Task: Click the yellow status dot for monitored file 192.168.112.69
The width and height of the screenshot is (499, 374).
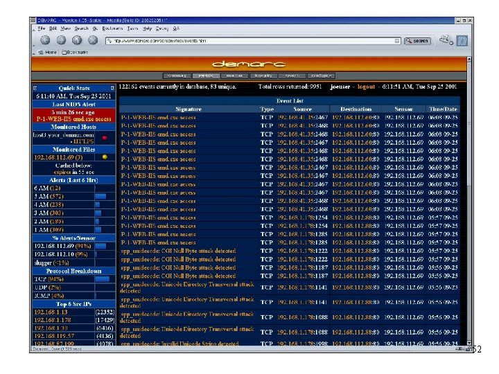Action: [105, 157]
